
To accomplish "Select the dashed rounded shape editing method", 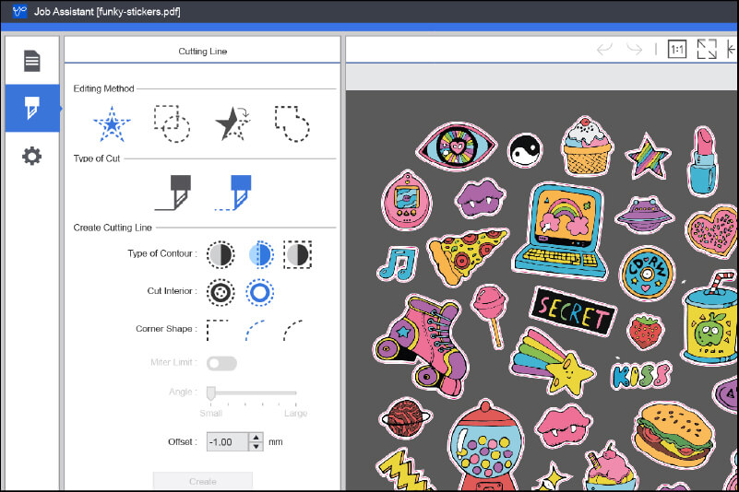I will pos(292,123).
